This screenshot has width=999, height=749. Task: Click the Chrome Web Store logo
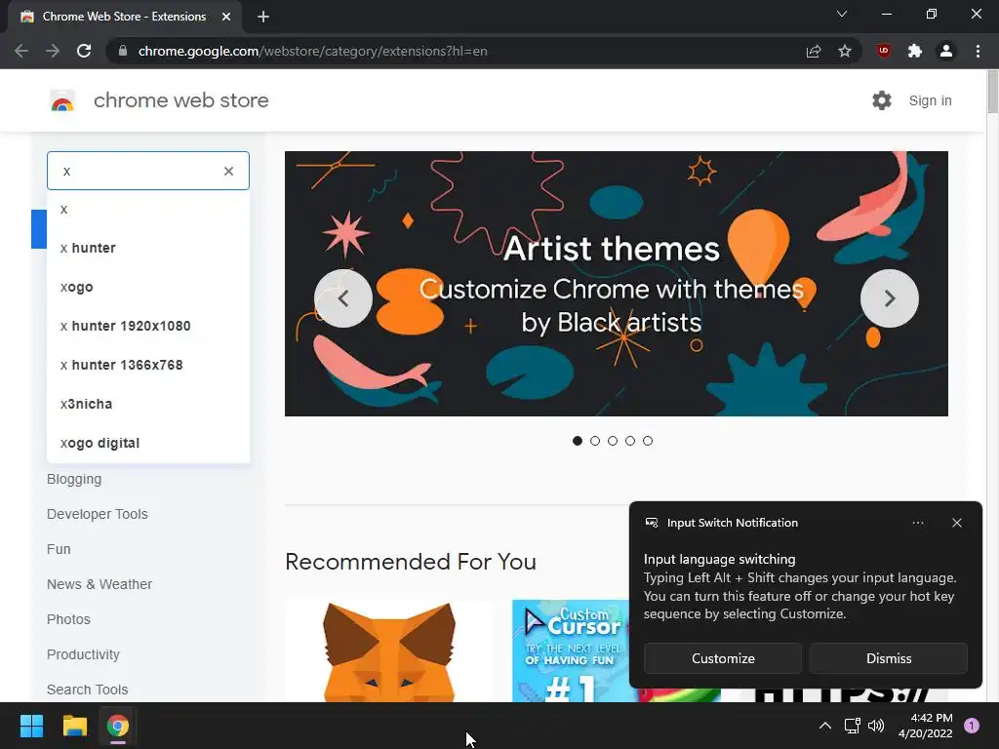[x=62, y=100]
